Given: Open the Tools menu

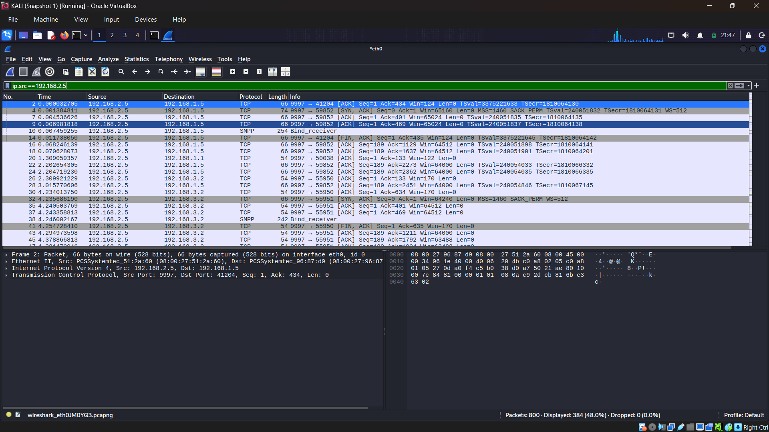Looking at the screenshot, I should [224, 59].
